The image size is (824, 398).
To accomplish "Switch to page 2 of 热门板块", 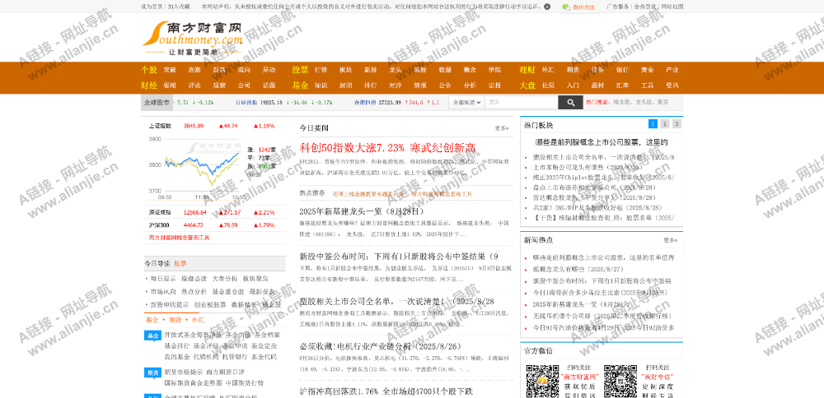I will pos(665,124).
